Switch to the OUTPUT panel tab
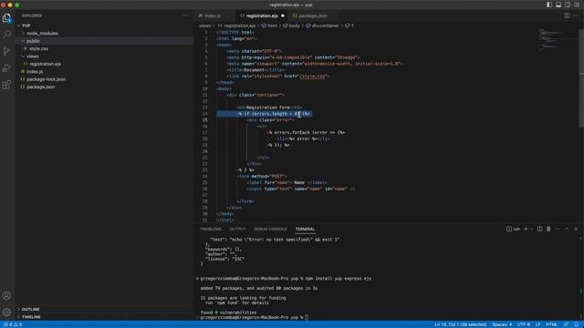This screenshot has height=328, width=584. coord(237,229)
